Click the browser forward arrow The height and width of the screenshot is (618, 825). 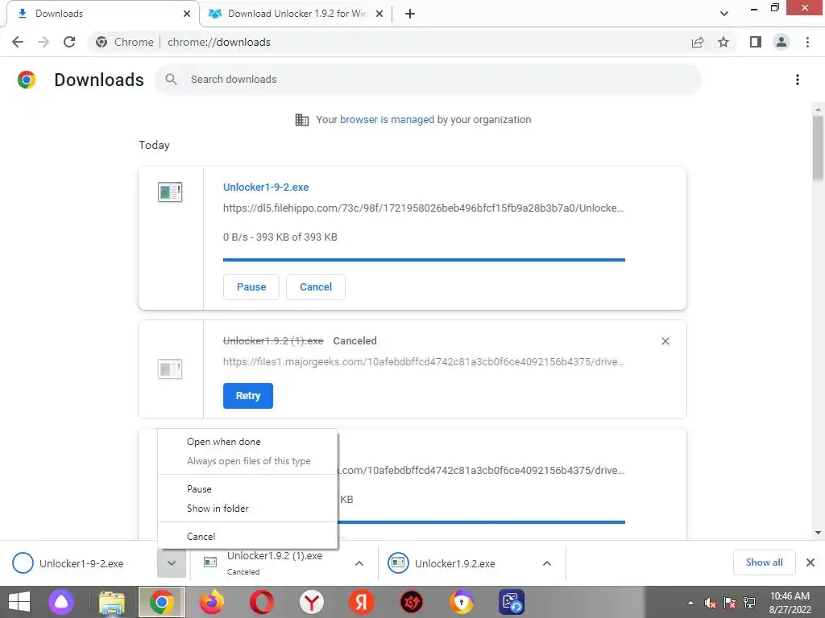(44, 42)
